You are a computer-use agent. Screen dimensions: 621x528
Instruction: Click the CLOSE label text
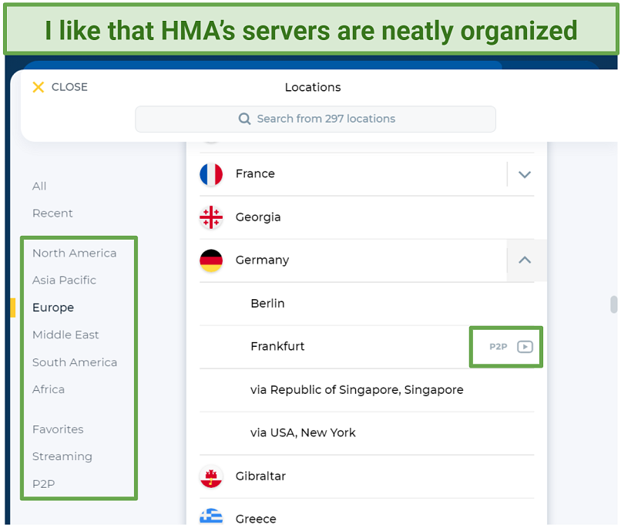click(x=69, y=87)
